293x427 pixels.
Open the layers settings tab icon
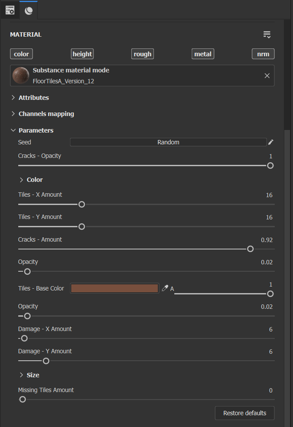10,10
